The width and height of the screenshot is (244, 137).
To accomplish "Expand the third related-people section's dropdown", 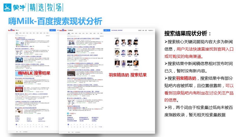I will (136, 59).
